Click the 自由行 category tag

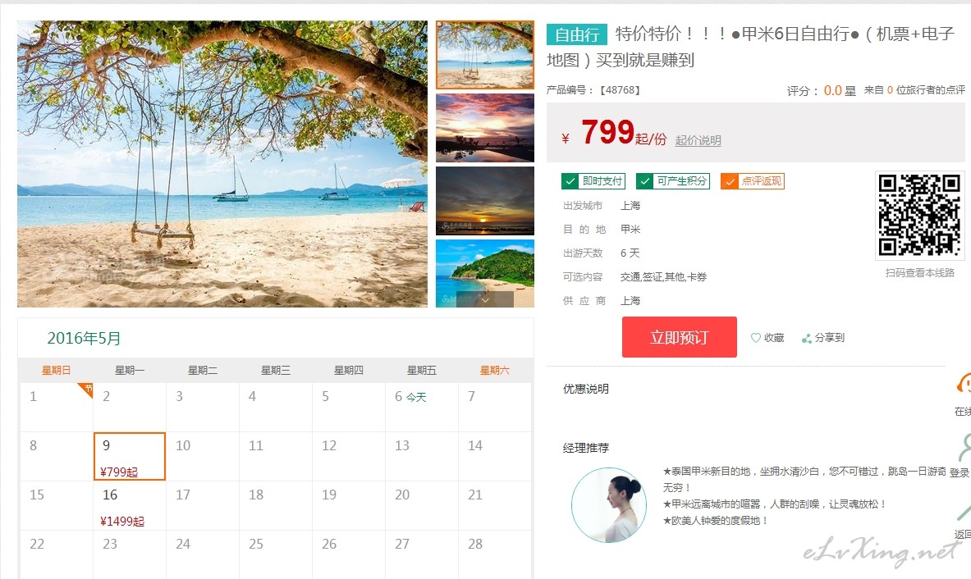(x=576, y=34)
